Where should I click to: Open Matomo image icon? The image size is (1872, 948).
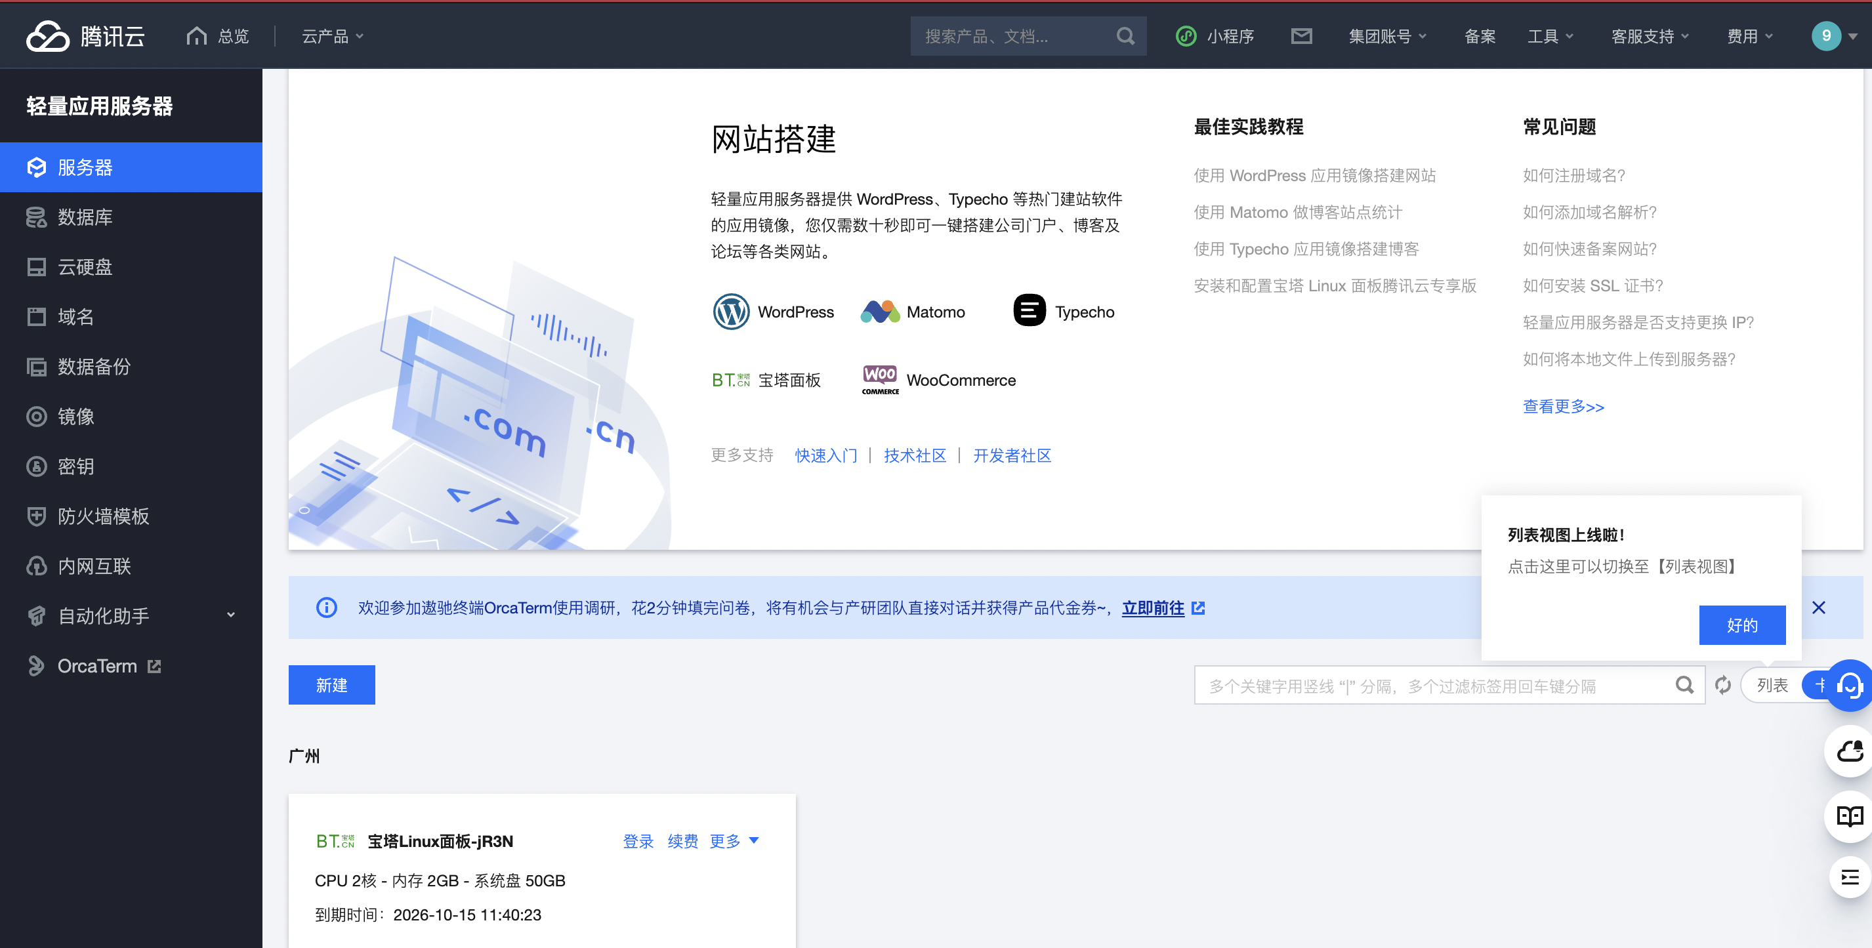pos(880,312)
